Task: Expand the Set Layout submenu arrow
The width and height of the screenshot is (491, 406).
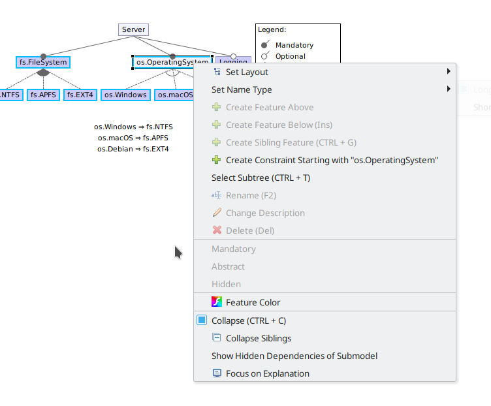Action: [x=449, y=71]
